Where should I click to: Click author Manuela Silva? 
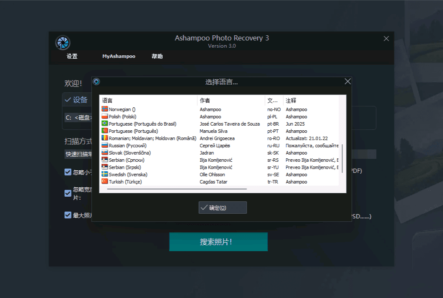[213, 131]
